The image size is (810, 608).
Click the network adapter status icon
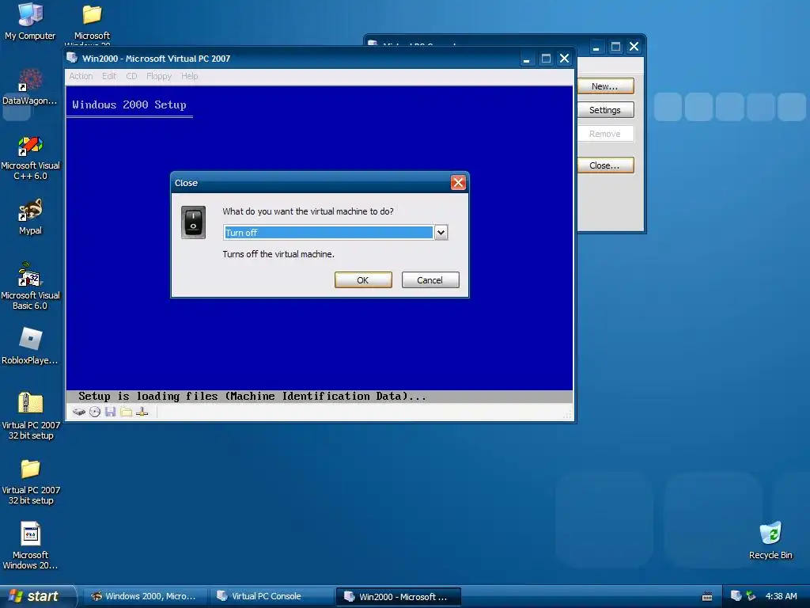coord(142,412)
